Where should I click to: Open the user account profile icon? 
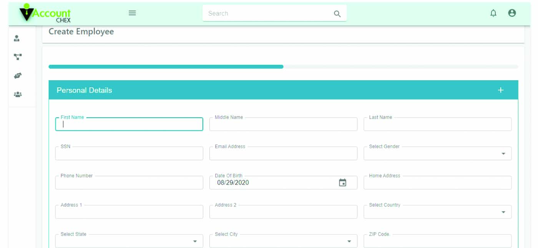[512, 13]
